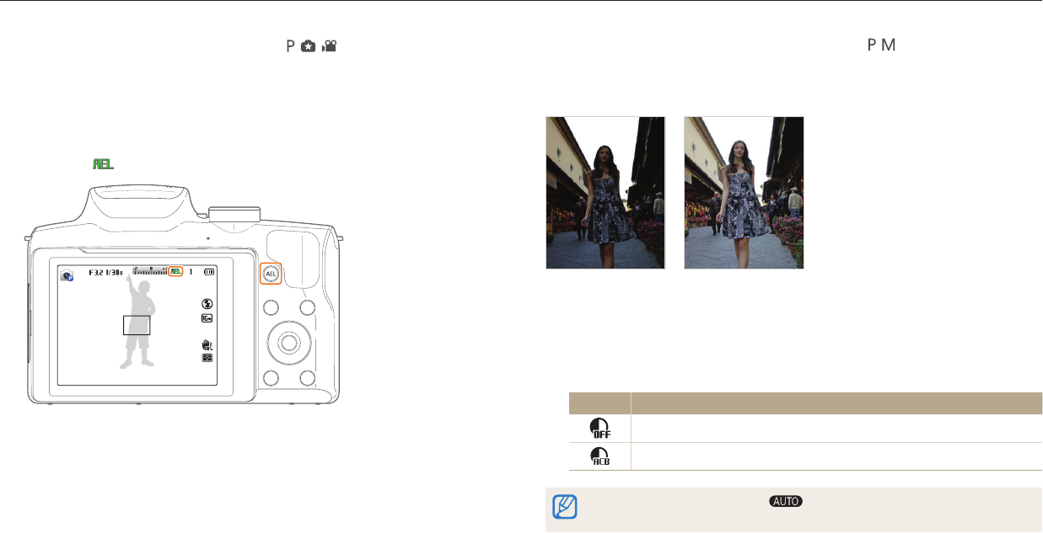
Task: Click the focus frame rectangle on subject
Action: 137,325
